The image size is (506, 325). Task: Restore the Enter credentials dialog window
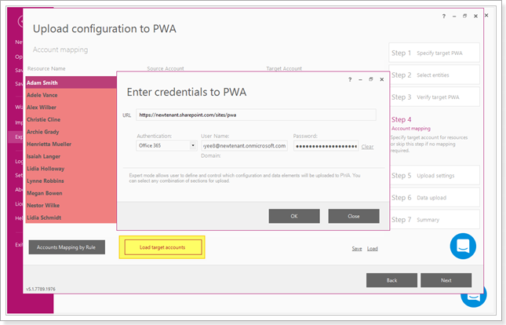371,79
